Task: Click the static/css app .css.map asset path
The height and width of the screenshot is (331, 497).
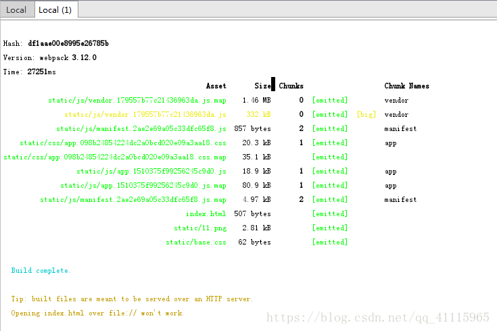Action: (x=114, y=157)
